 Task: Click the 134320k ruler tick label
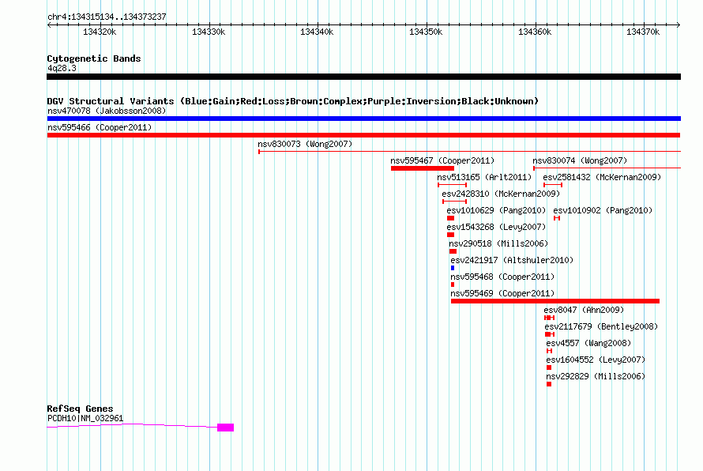coord(100,32)
